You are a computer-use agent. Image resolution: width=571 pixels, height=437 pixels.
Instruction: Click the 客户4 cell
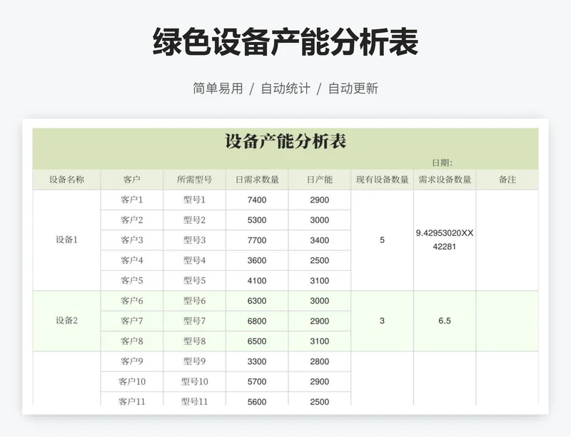pos(132,260)
